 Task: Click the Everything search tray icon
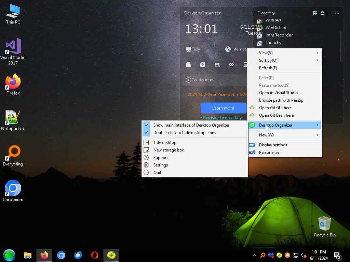click(x=263, y=255)
